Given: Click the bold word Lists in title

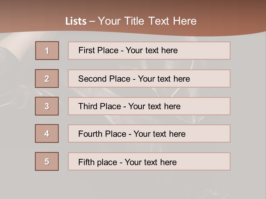Looking at the screenshot, I should point(76,21).
